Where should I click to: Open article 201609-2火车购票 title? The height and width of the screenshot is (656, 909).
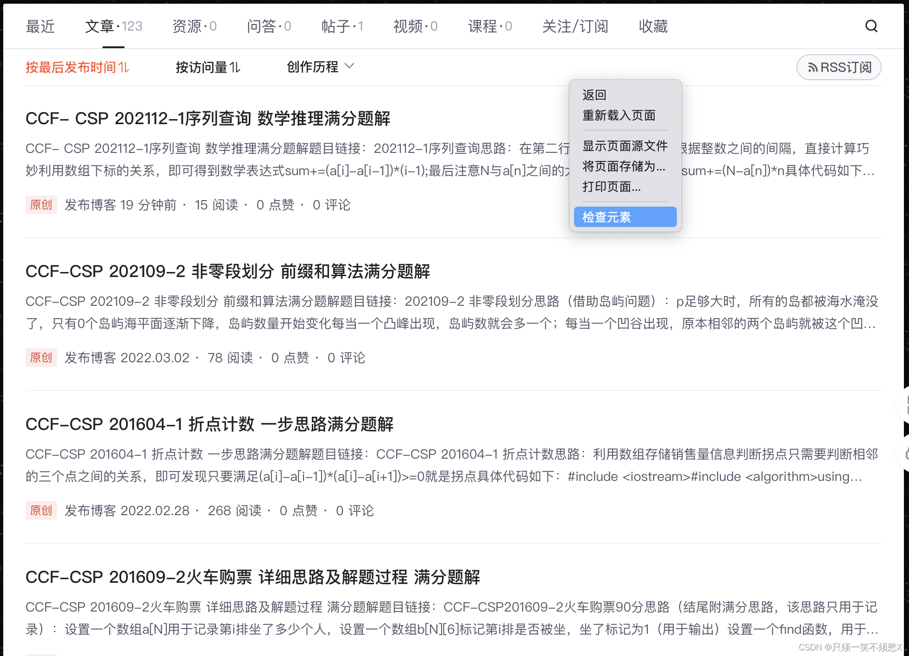click(x=252, y=577)
